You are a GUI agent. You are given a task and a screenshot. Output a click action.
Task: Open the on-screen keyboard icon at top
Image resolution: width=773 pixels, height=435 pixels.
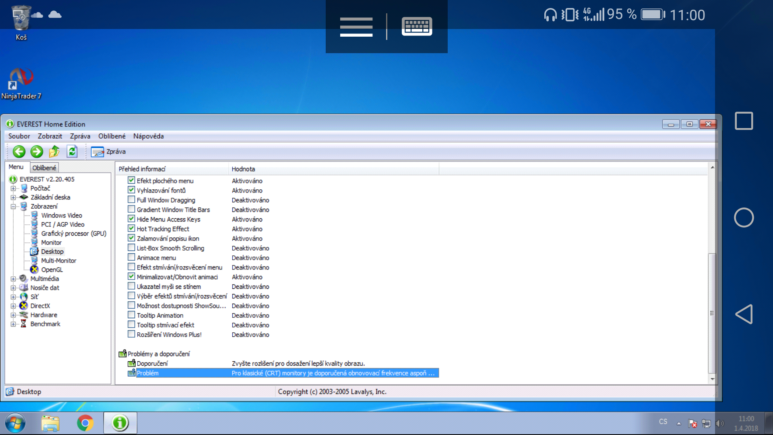[417, 27]
